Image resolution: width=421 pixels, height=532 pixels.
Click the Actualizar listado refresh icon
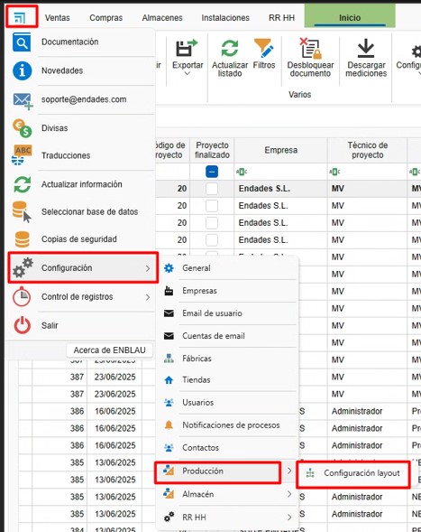pyautogui.click(x=230, y=48)
